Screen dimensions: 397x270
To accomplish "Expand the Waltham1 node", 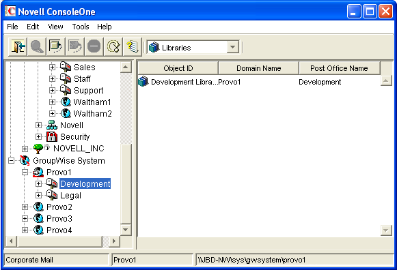I will (52, 102).
